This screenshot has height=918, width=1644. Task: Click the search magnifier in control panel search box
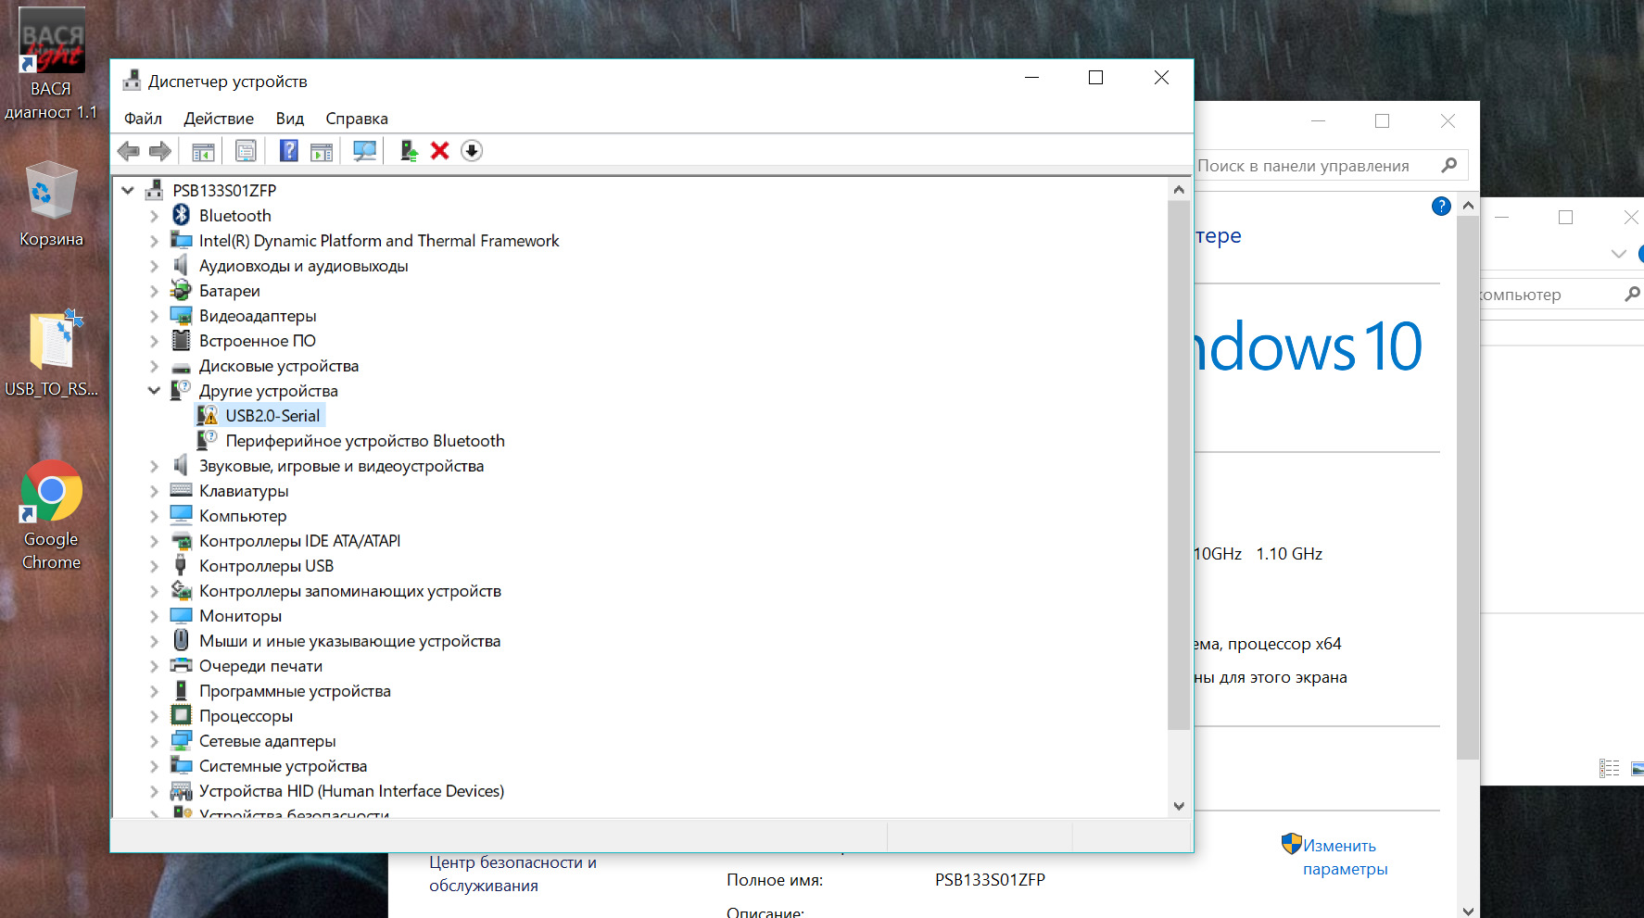click(x=1449, y=165)
